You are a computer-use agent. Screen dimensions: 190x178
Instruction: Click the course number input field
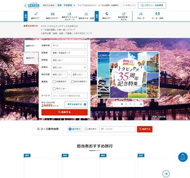click(117, 129)
